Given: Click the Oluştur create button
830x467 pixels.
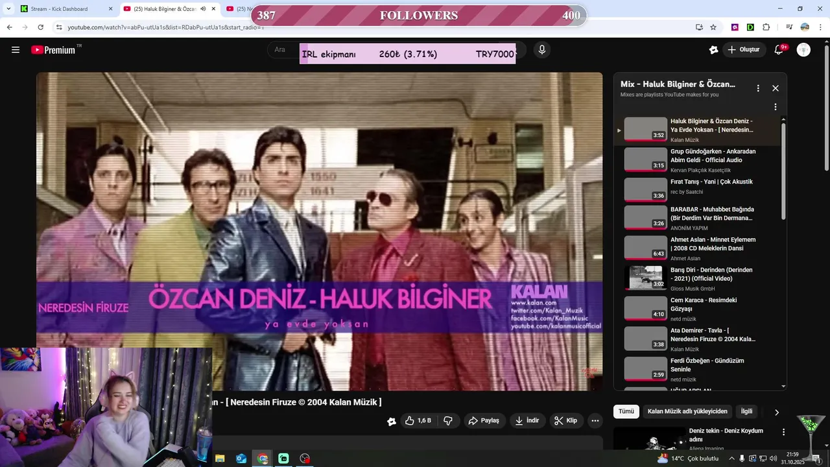Looking at the screenshot, I should point(744,50).
